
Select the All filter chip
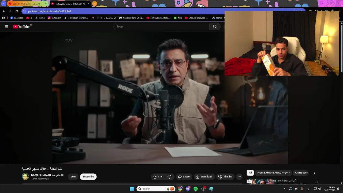click(250, 173)
